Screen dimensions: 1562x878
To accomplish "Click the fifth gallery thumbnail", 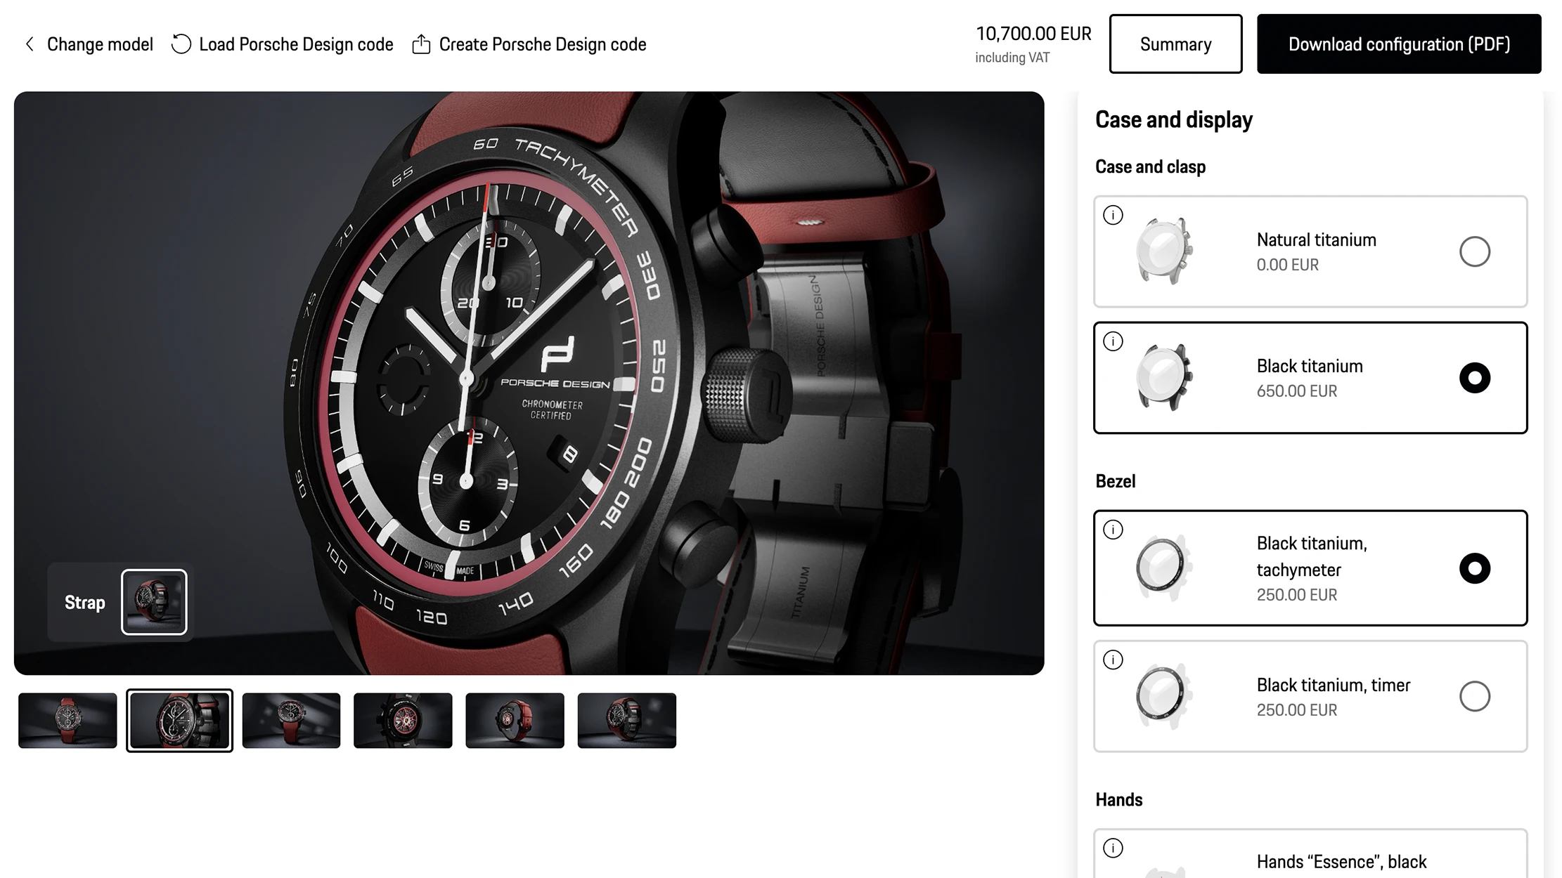I will tap(515, 720).
